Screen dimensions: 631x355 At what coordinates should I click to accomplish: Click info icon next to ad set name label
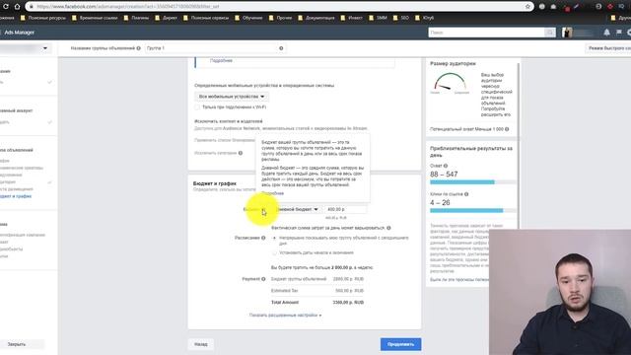pyautogui.click(x=138, y=48)
